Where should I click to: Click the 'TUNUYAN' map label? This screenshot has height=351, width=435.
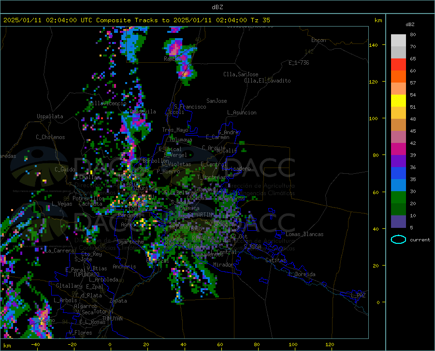coord(112,319)
